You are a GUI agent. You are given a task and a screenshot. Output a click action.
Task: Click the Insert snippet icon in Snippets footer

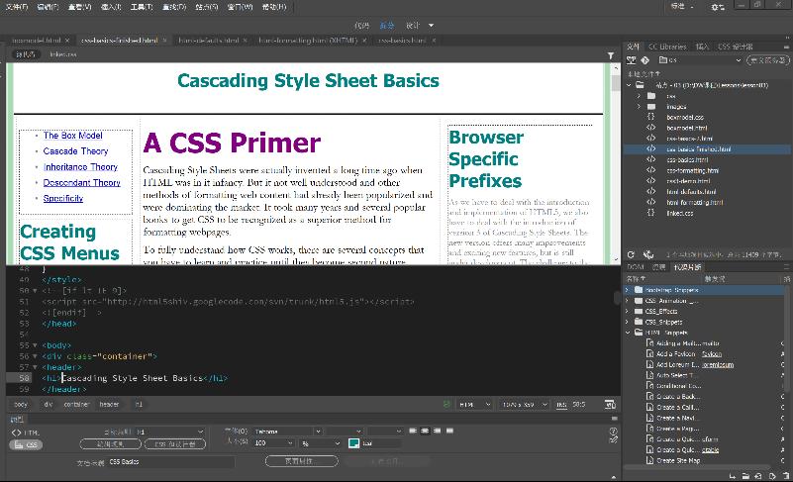(733, 476)
